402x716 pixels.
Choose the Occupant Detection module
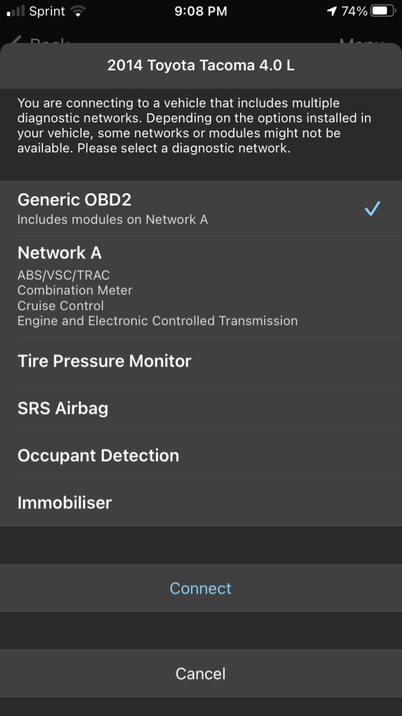coord(201,455)
